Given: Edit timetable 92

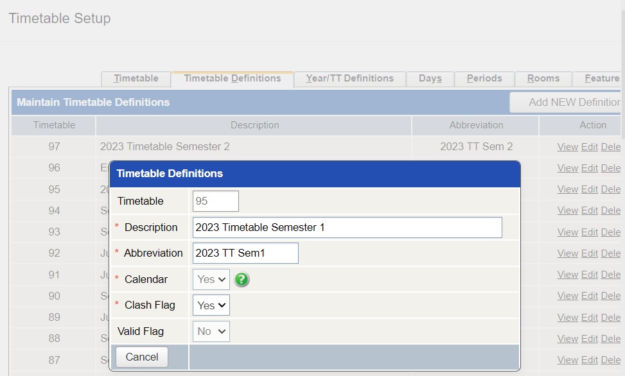Looking at the screenshot, I should click(x=589, y=253).
